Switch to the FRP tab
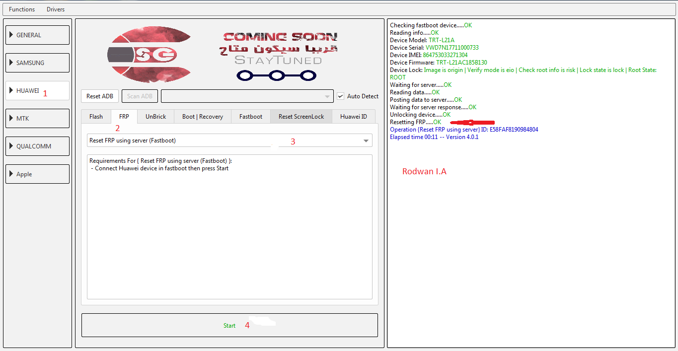The width and height of the screenshot is (678, 351). click(x=124, y=116)
